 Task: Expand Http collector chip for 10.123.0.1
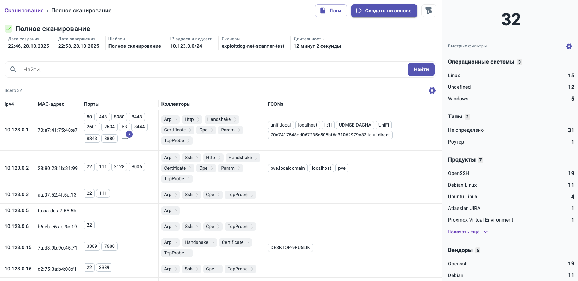(x=193, y=119)
